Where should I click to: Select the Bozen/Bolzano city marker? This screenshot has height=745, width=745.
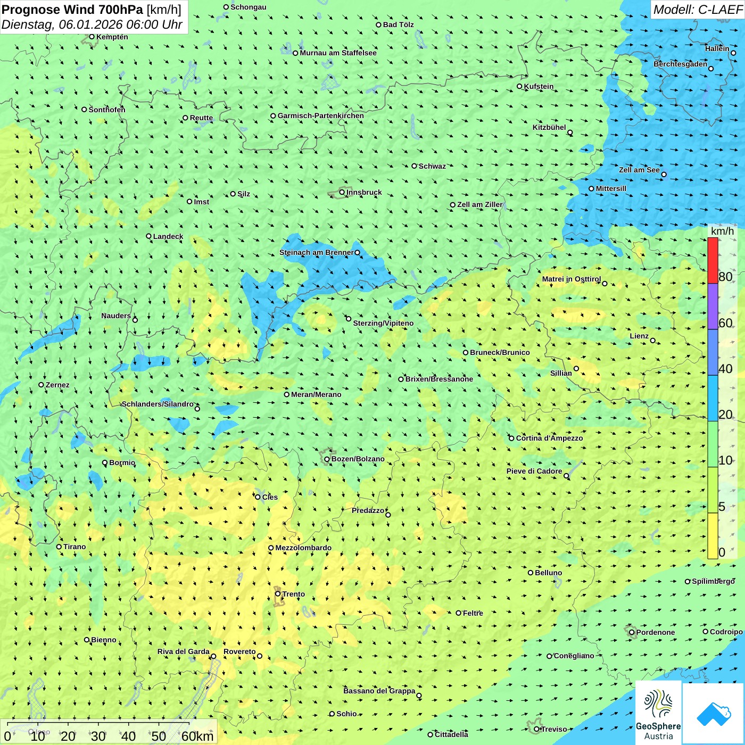[327, 459]
